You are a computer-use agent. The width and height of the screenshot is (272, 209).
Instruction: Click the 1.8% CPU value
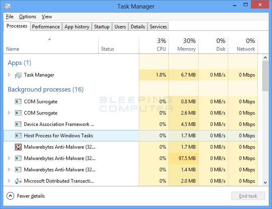(x=161, y=75)
